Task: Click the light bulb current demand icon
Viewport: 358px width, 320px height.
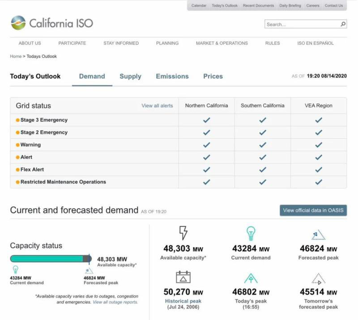Action: (251, 234)
